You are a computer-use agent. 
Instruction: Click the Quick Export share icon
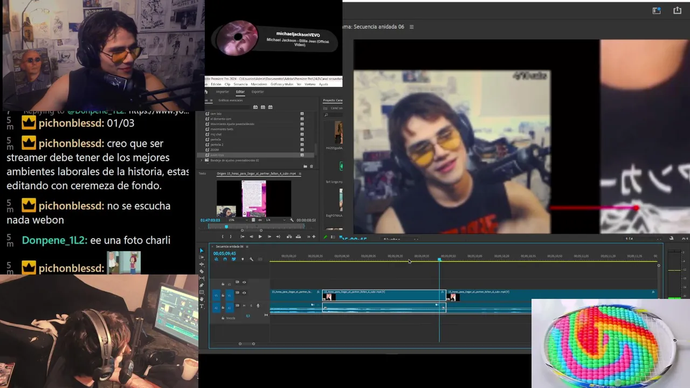tap(678, 10)
